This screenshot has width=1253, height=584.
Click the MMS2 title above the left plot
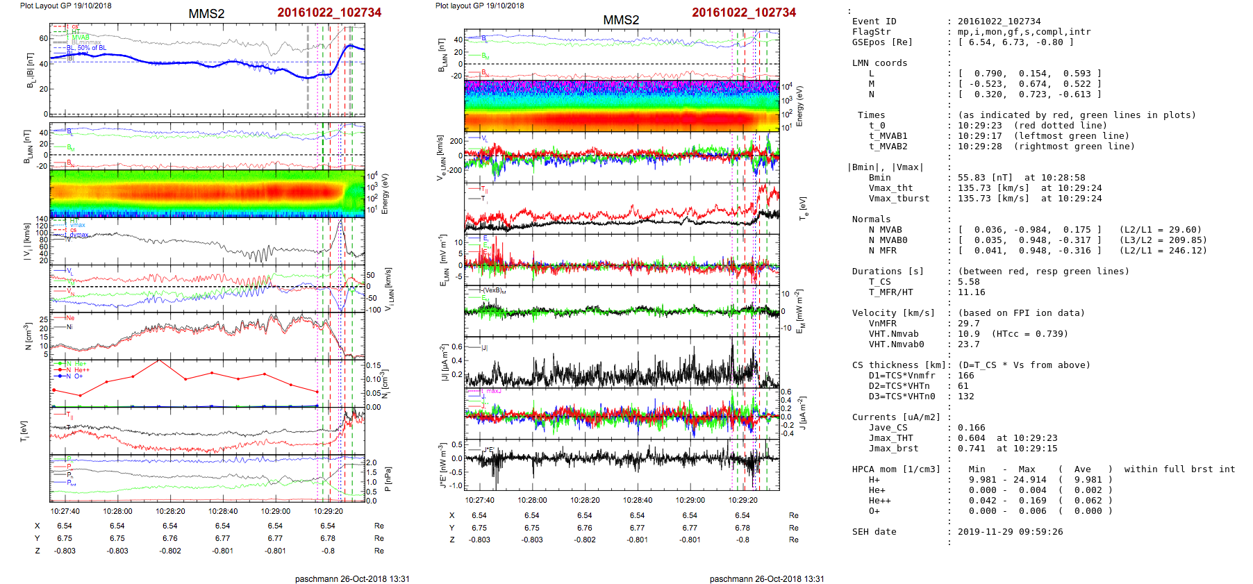pyautogui.click(x=206, y=14)
